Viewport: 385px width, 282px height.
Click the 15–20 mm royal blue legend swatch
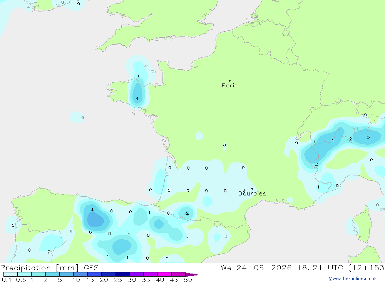tap(95, 274)
